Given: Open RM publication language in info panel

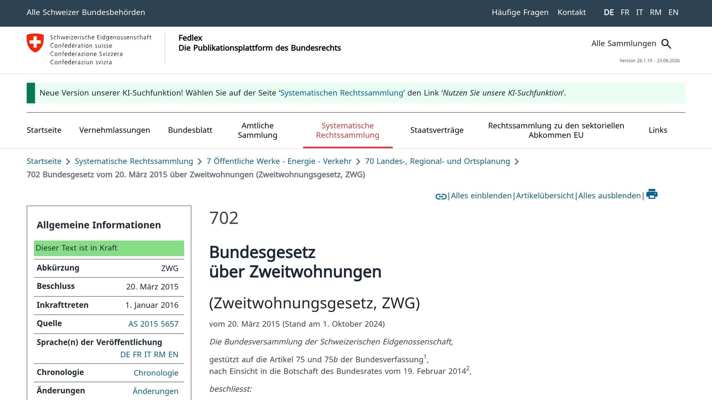Looking at the screenshot, I should point(160,355).
